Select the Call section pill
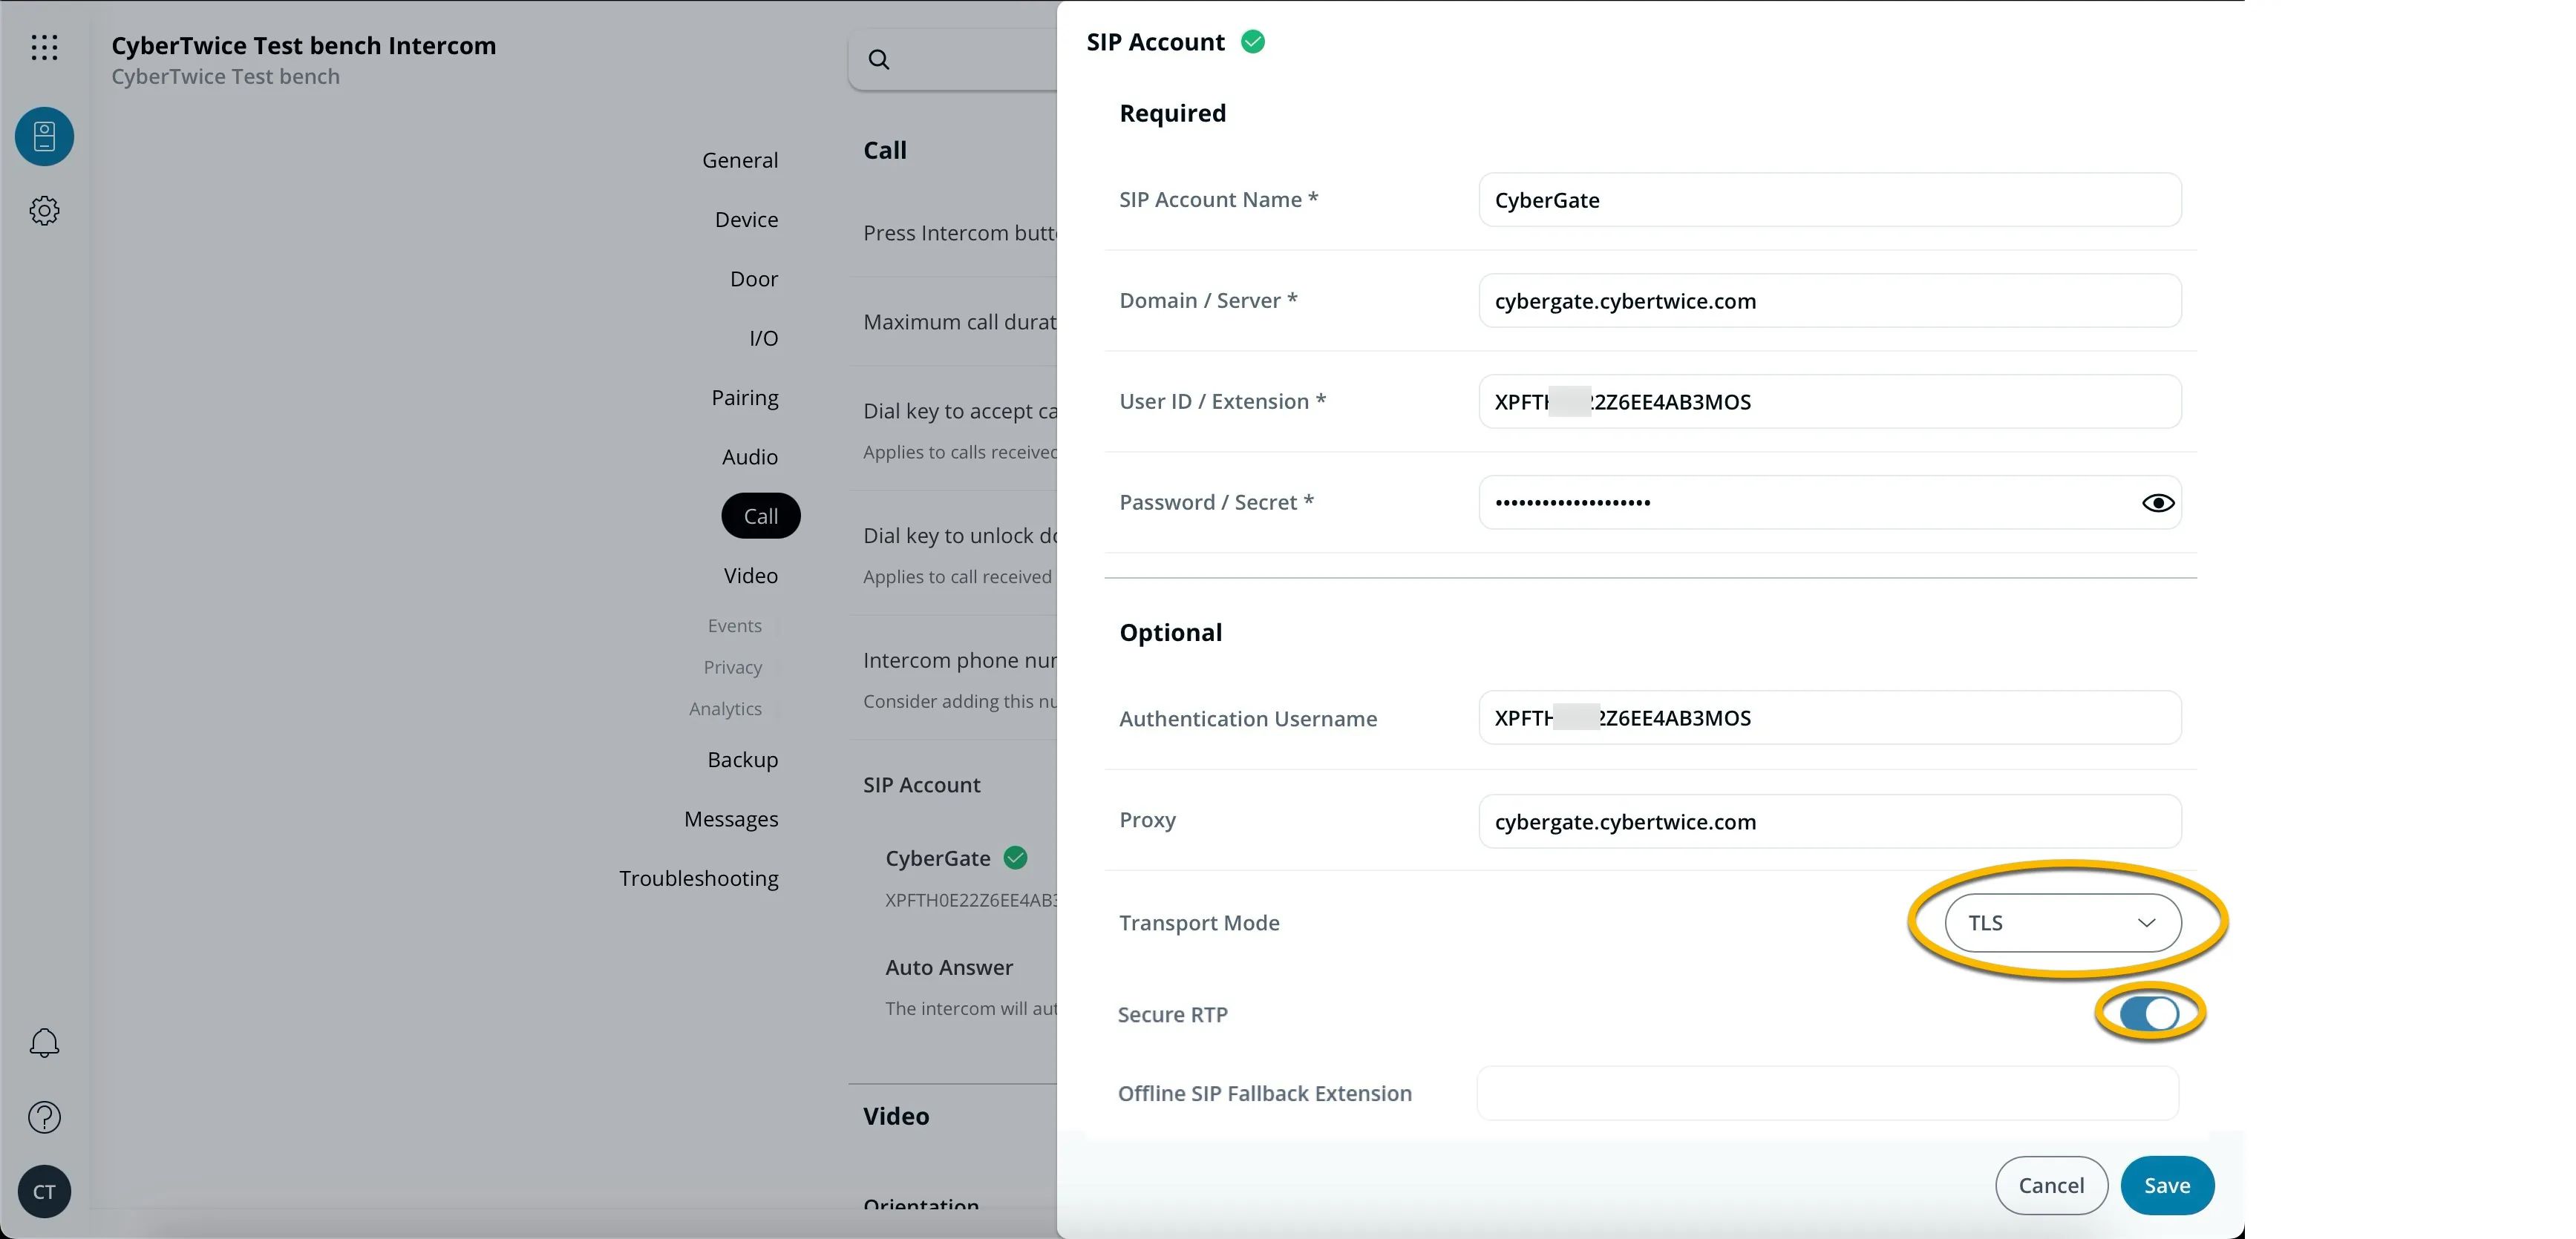 point(761,516)
